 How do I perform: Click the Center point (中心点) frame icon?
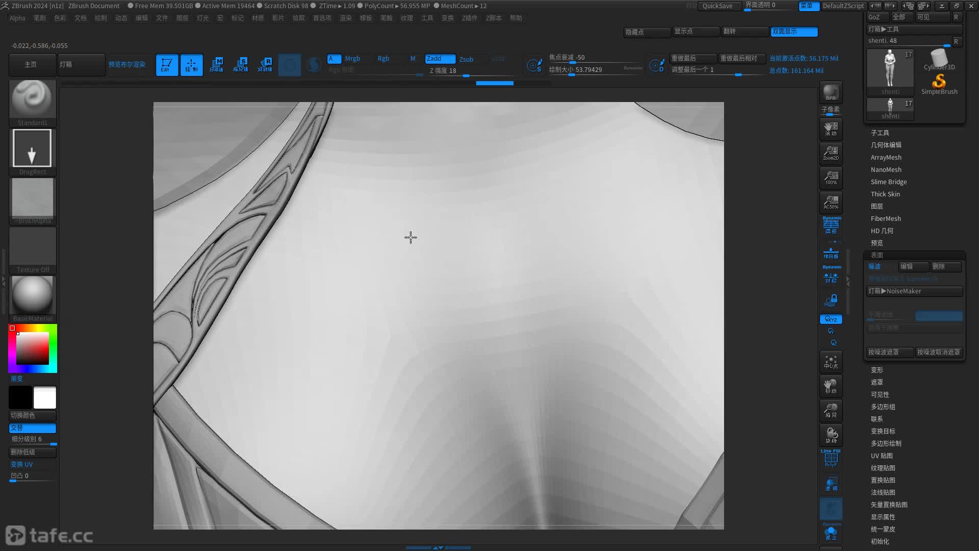click(831, 362)
